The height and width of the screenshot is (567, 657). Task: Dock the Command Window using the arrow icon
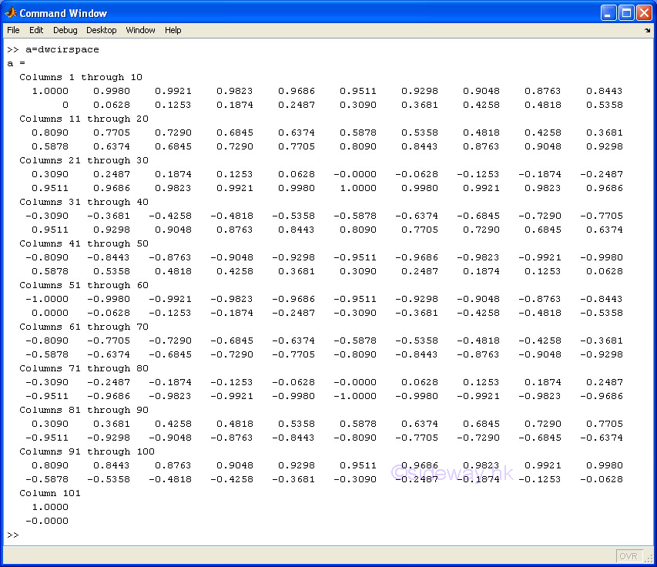pos(648,31)
